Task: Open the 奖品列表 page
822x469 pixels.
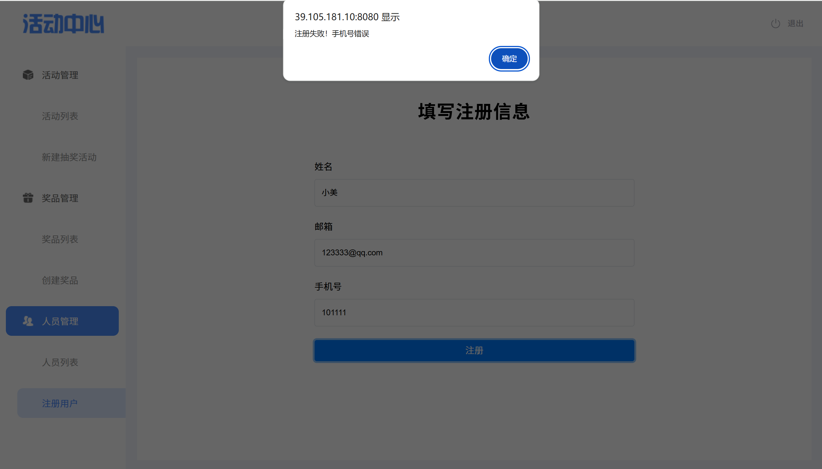Action: 60,239
